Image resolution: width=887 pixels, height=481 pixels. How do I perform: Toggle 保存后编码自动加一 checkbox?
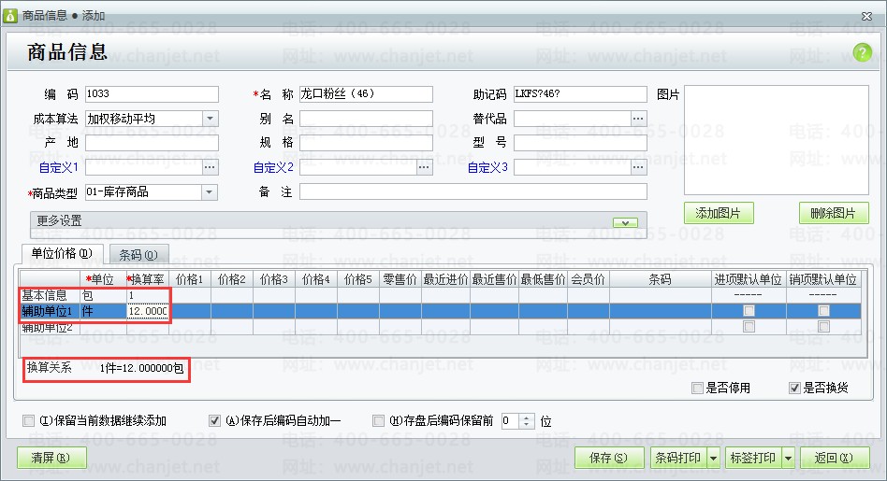point(214,420)
